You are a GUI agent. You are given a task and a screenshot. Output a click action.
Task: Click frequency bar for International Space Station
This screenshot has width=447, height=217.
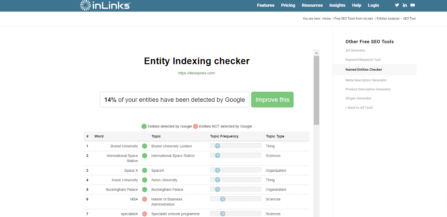236,155
